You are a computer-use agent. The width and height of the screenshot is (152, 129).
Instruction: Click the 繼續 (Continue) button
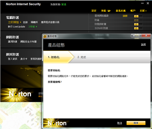(136, 123)
